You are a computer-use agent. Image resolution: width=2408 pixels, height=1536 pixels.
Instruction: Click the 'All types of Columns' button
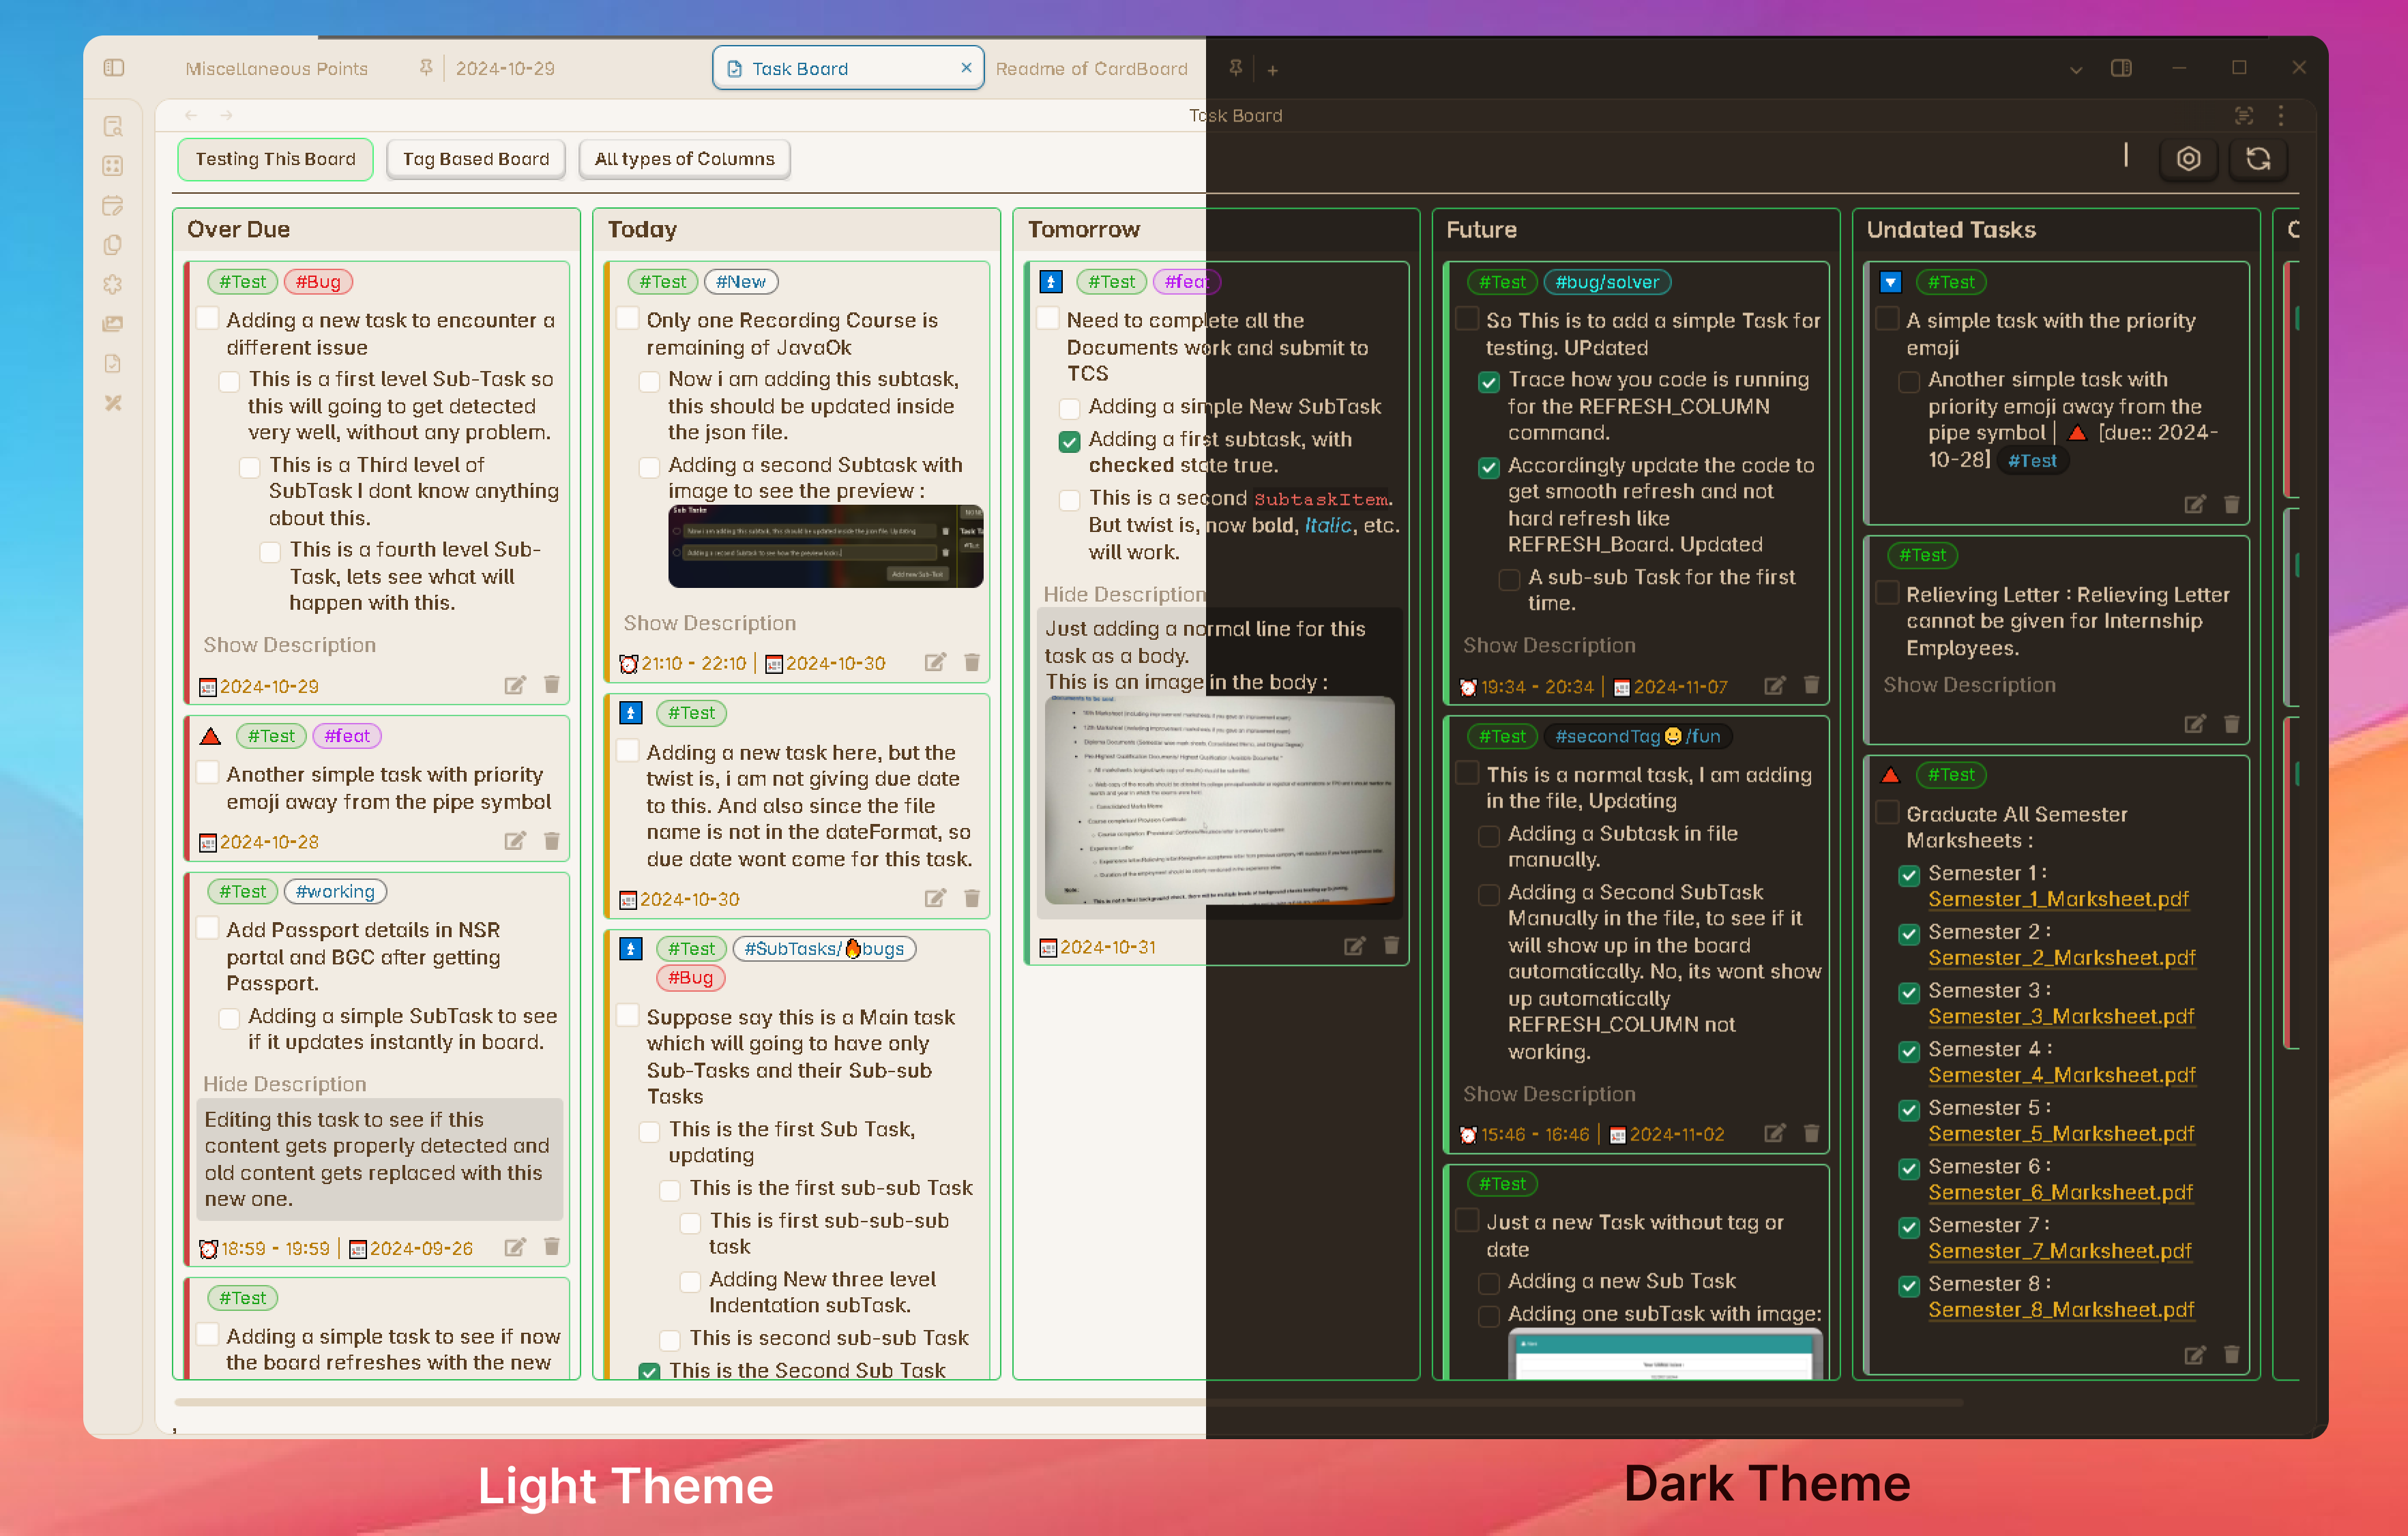pyautogui.click(x=684, y=158)
